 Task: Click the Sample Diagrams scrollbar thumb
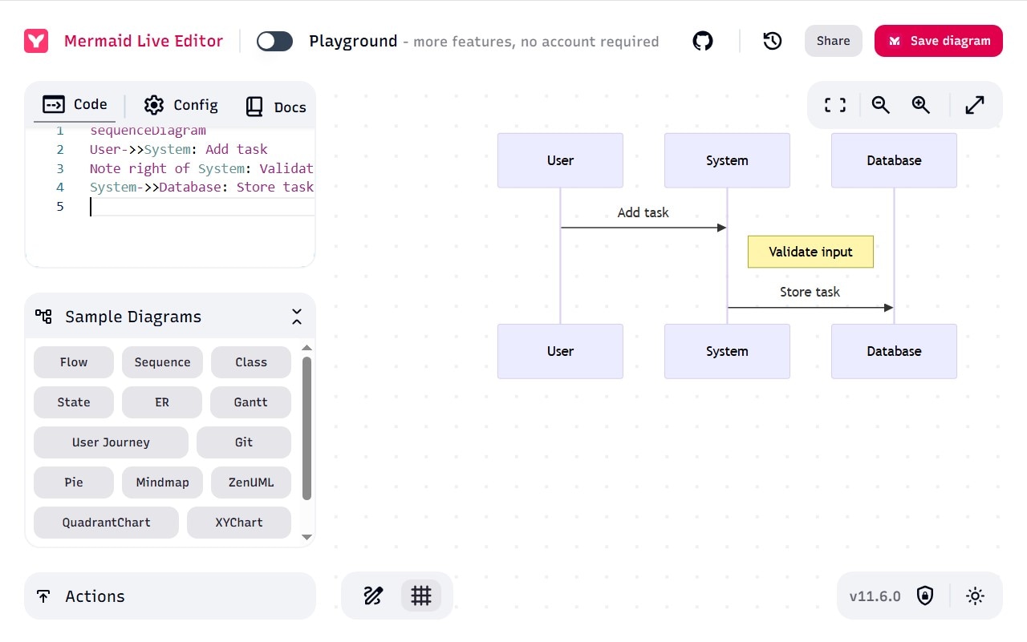pyautogui.click(x=306, y=429)
